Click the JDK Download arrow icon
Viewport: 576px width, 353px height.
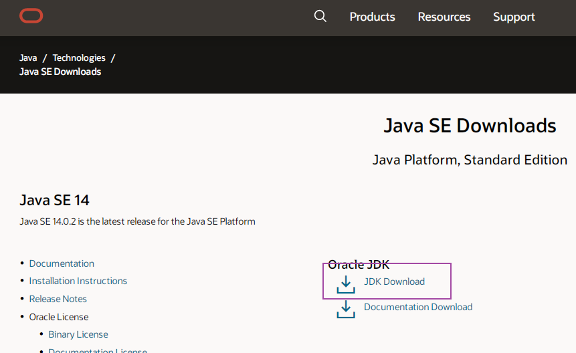coord(346,284)
